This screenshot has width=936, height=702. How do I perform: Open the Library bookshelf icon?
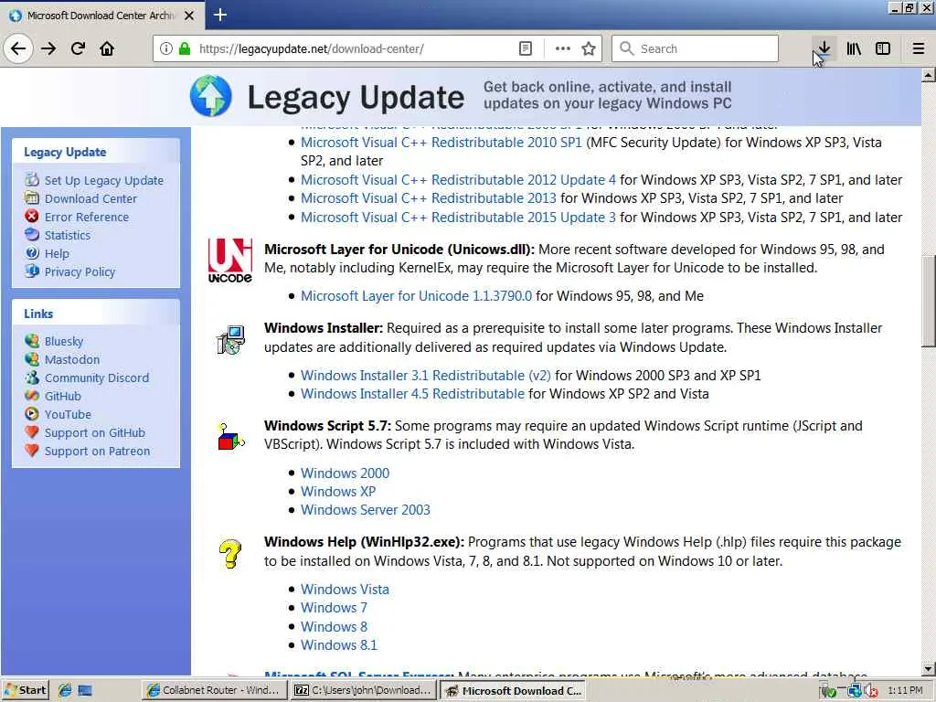(x=854, y=48)
